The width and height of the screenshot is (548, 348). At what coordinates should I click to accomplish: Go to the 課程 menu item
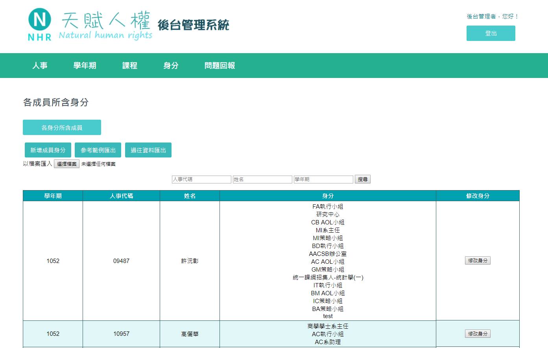point(130,66)
